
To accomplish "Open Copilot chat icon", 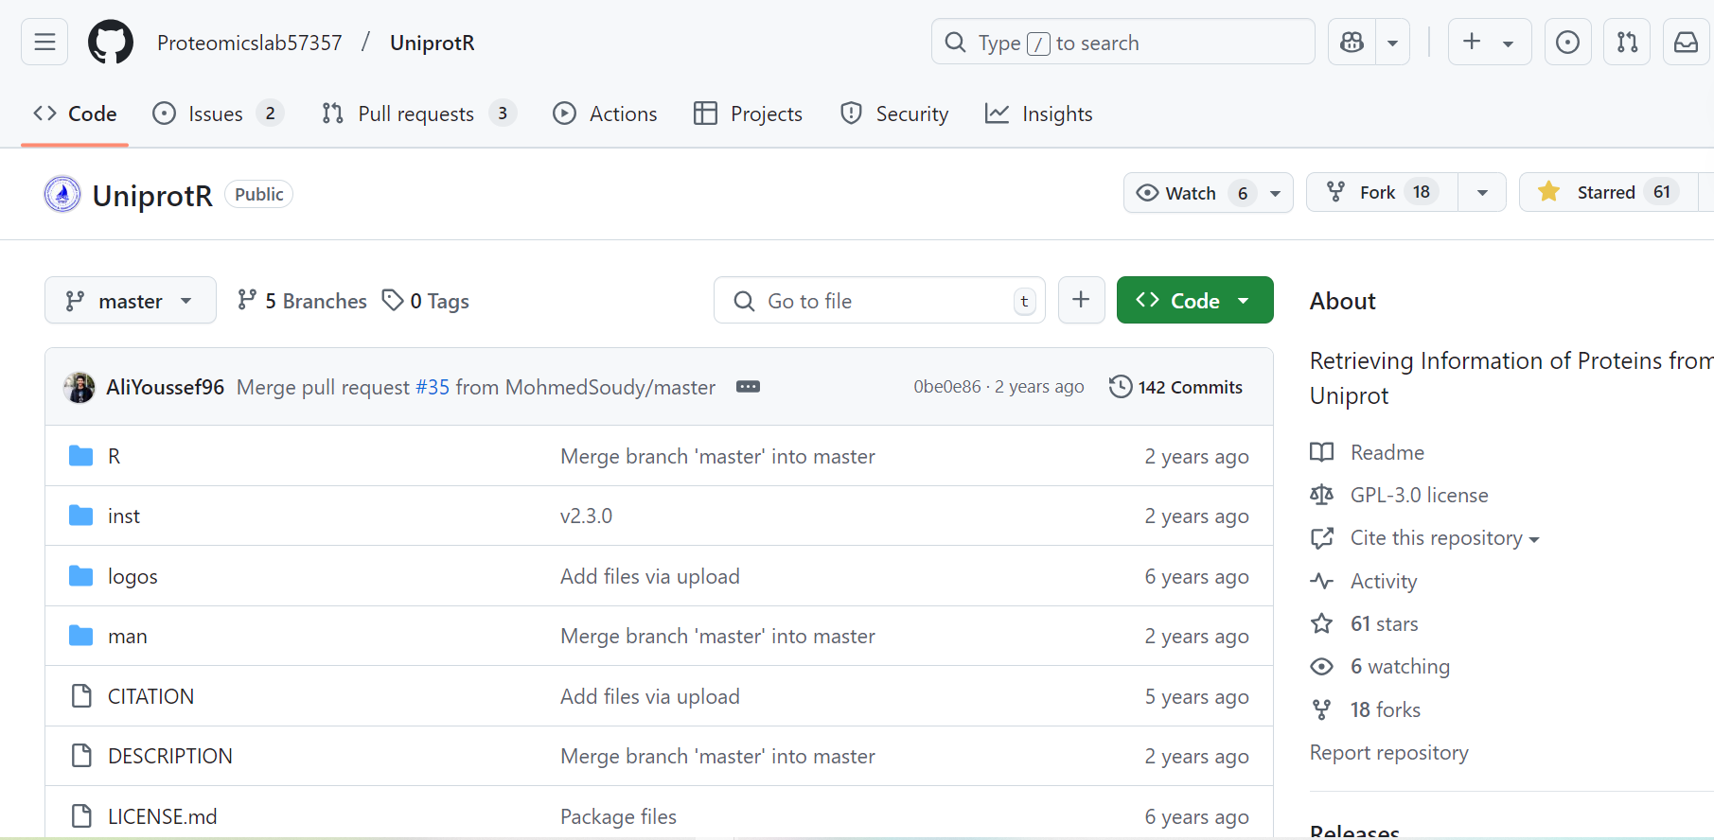I will pos(1352,43).
